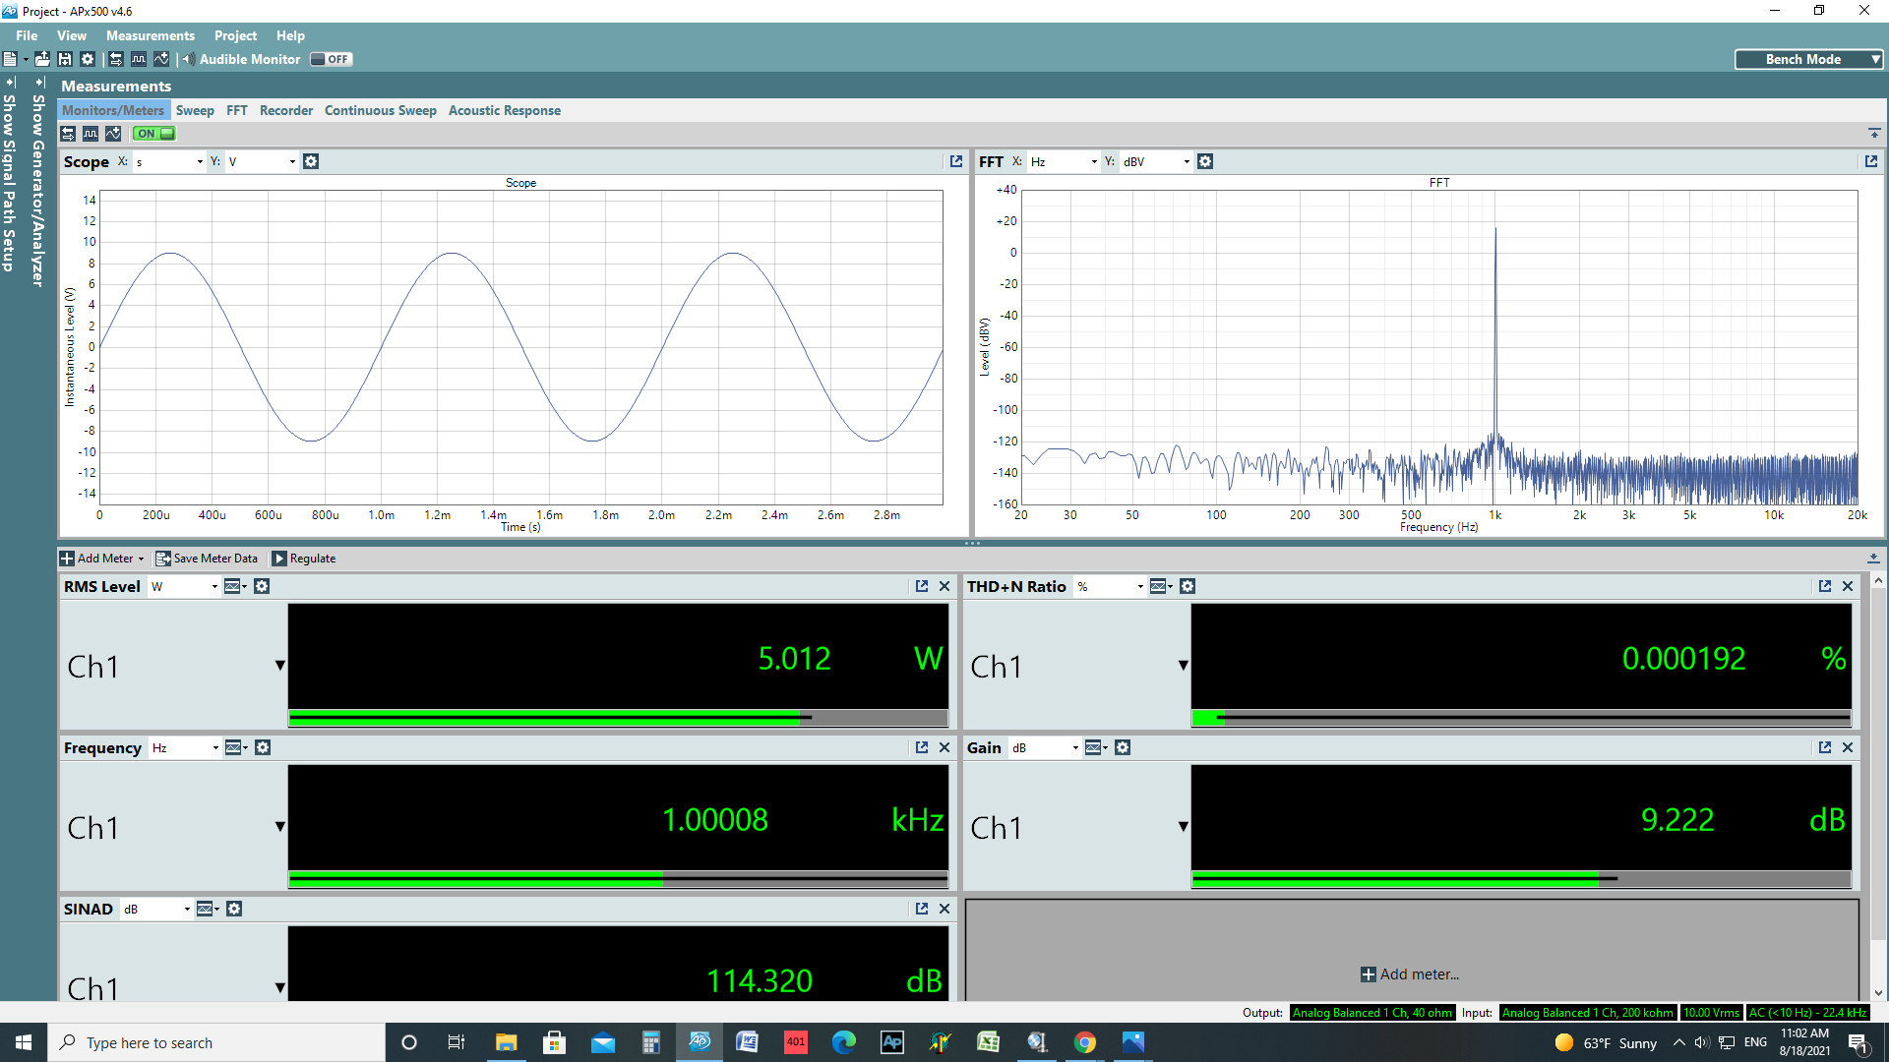Open FFT graph settings gear
This screenshot has height=1062, width=1889.
coord(1205,161)
